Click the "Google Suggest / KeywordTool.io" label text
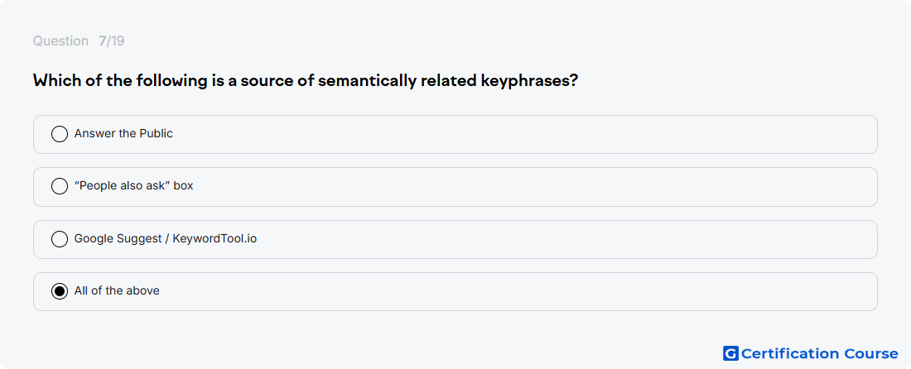Image resolution: width=911 pixels, height=369 pixels. 166,238
